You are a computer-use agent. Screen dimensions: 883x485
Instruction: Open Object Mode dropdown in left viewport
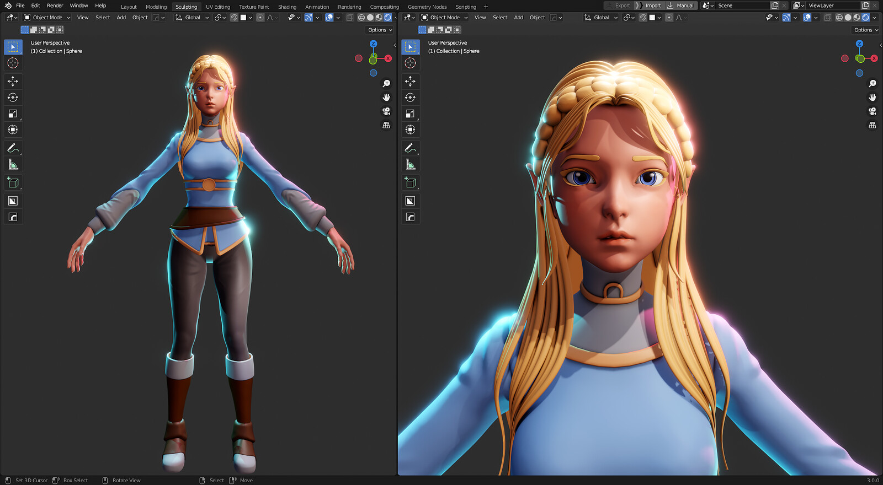(x=47, y=18)
